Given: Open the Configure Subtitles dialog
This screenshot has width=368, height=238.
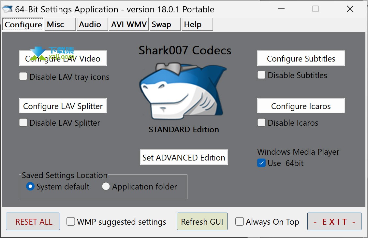Looking at the screenshot, I should pyautogui.click(x=301, y=58).
